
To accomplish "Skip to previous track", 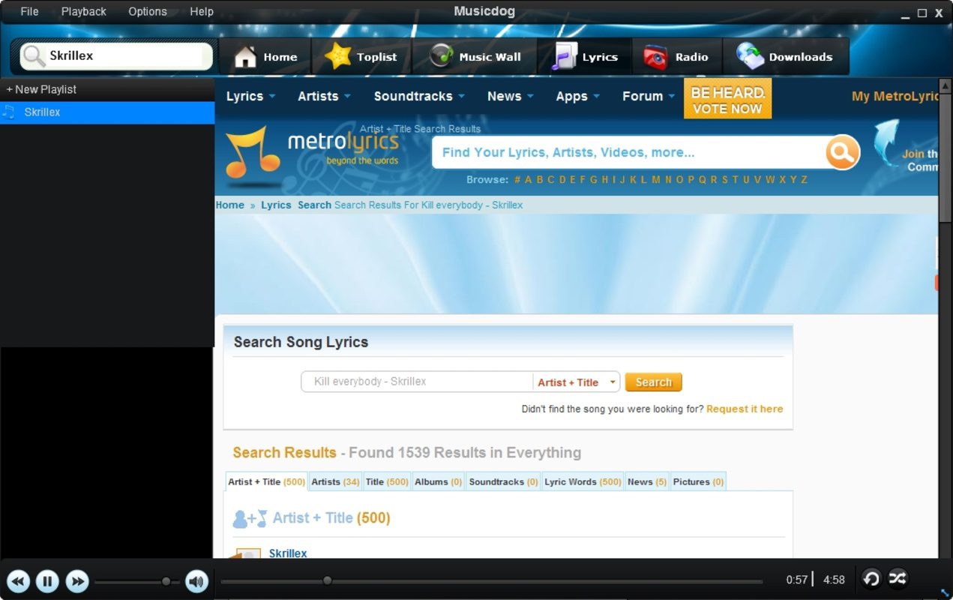I will pyautogui.click(x=19, y=580).
